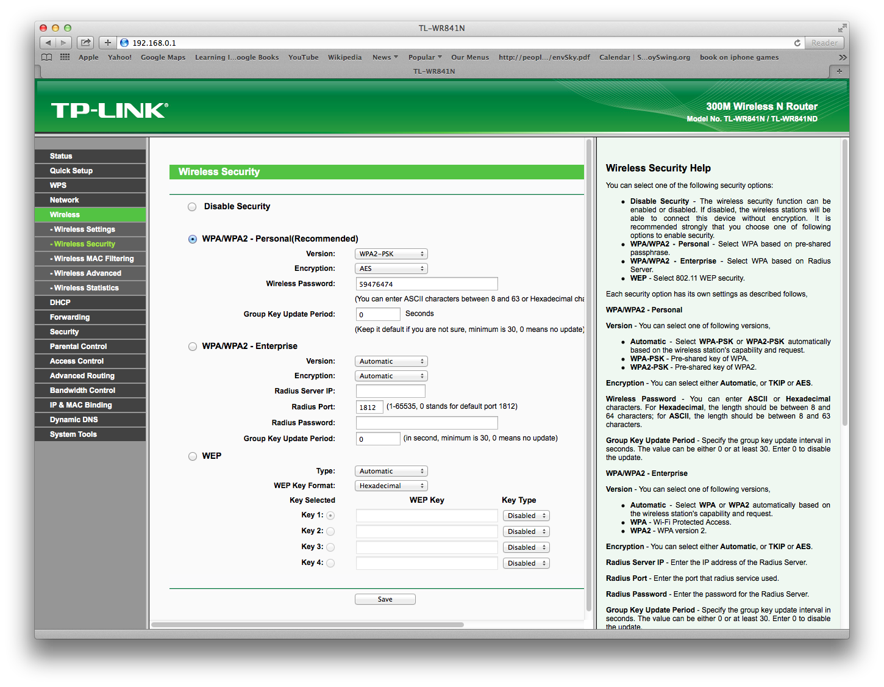Open the Share toolbar icon
Image resolution: width=884 pixels, height=687 pixels.
(86, 43)
